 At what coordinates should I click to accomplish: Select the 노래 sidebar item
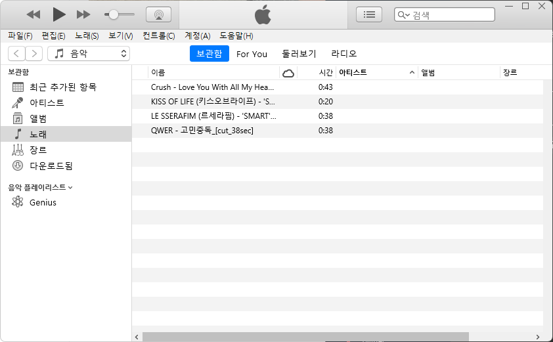[66, 134]
